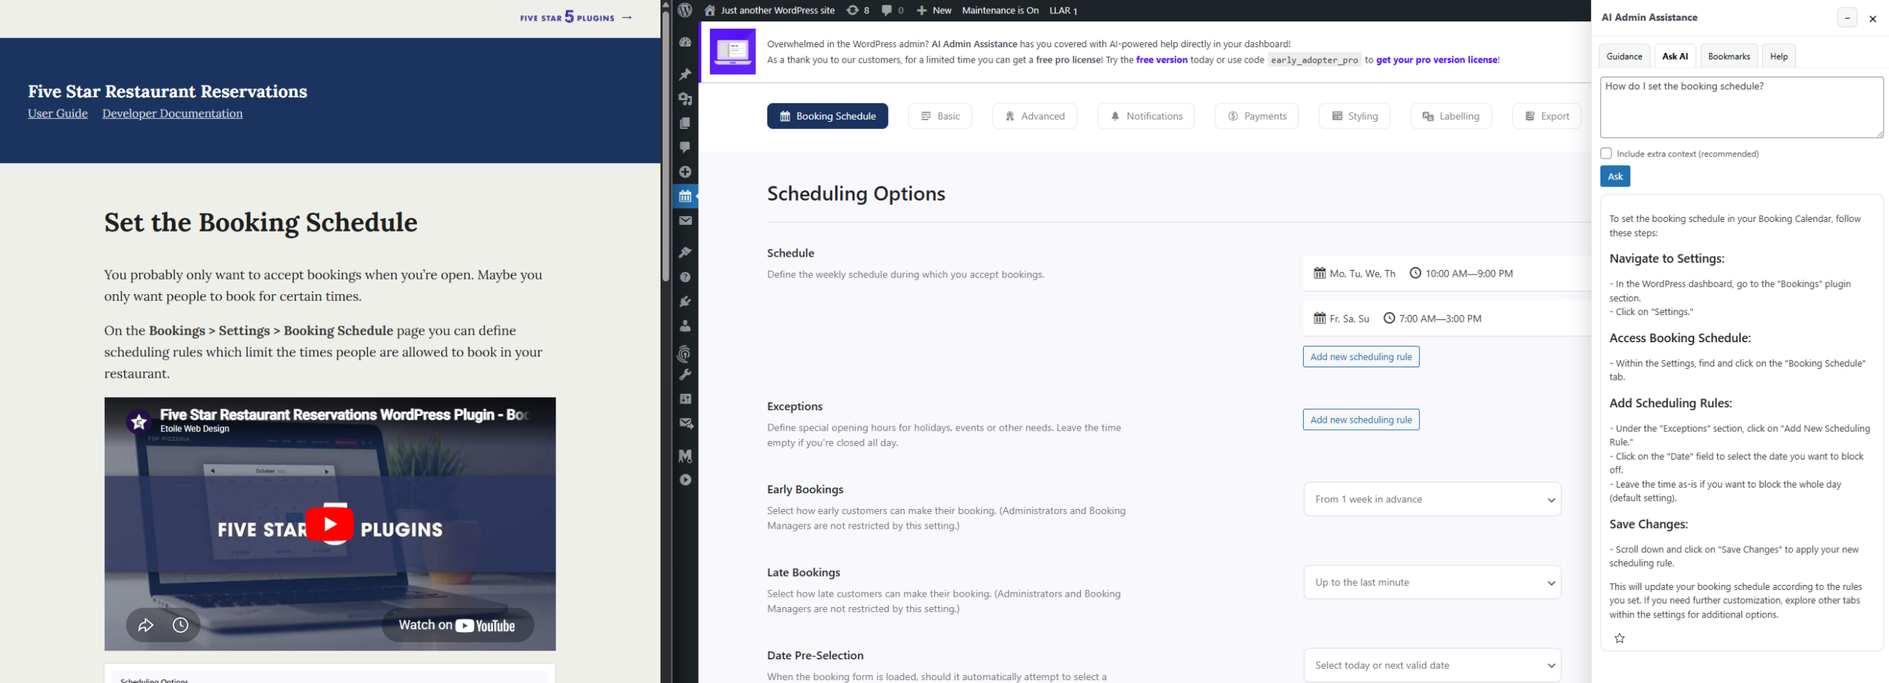Click the share arrow on the video
Screen dimensions: 1889x683
pyautogui.click(x=145, y=625)
